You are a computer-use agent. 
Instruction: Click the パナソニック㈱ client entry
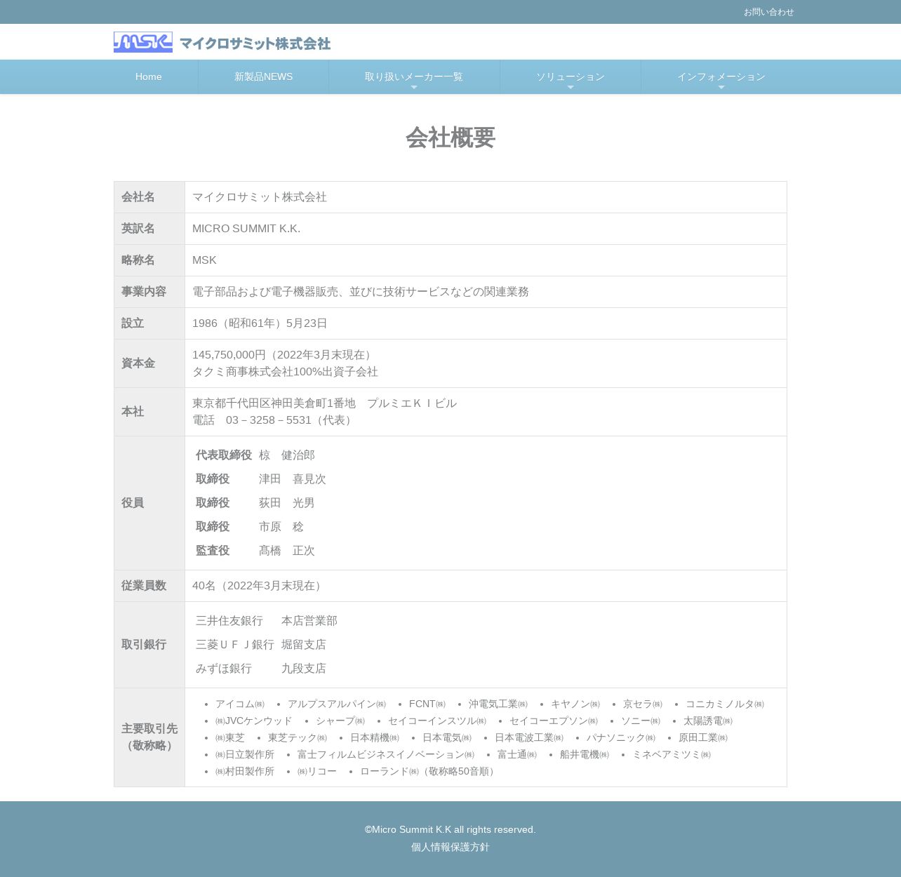(621, 737)
